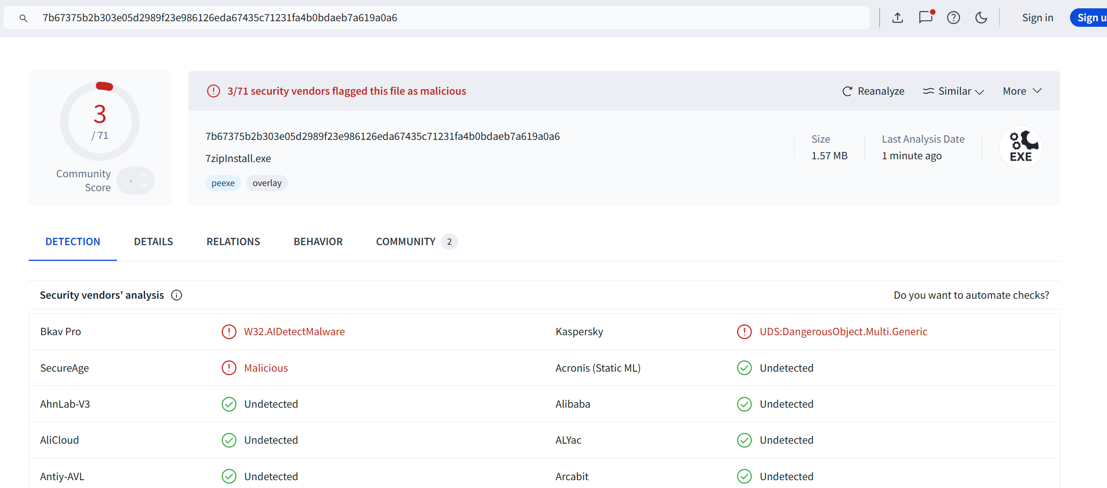Open the Behavior tab

pos(318,241)
